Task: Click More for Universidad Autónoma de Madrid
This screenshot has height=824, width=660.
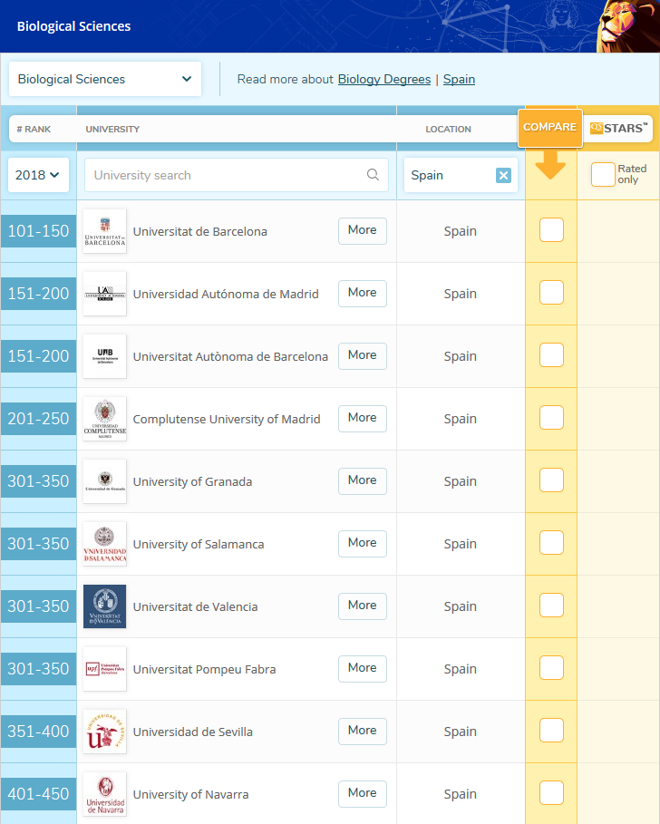Action: click(363, 293)
